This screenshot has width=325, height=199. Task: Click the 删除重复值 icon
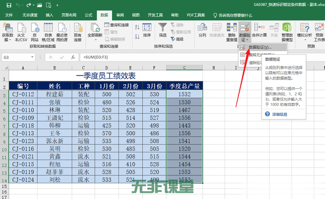[x=232, y=32]
